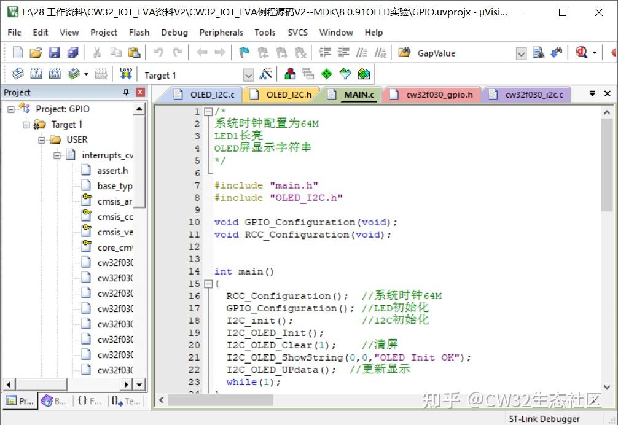This screenshot has width=618, height=425.
Task: Open GapValue search dropdown arrow
Action: [x=521, y=53]
